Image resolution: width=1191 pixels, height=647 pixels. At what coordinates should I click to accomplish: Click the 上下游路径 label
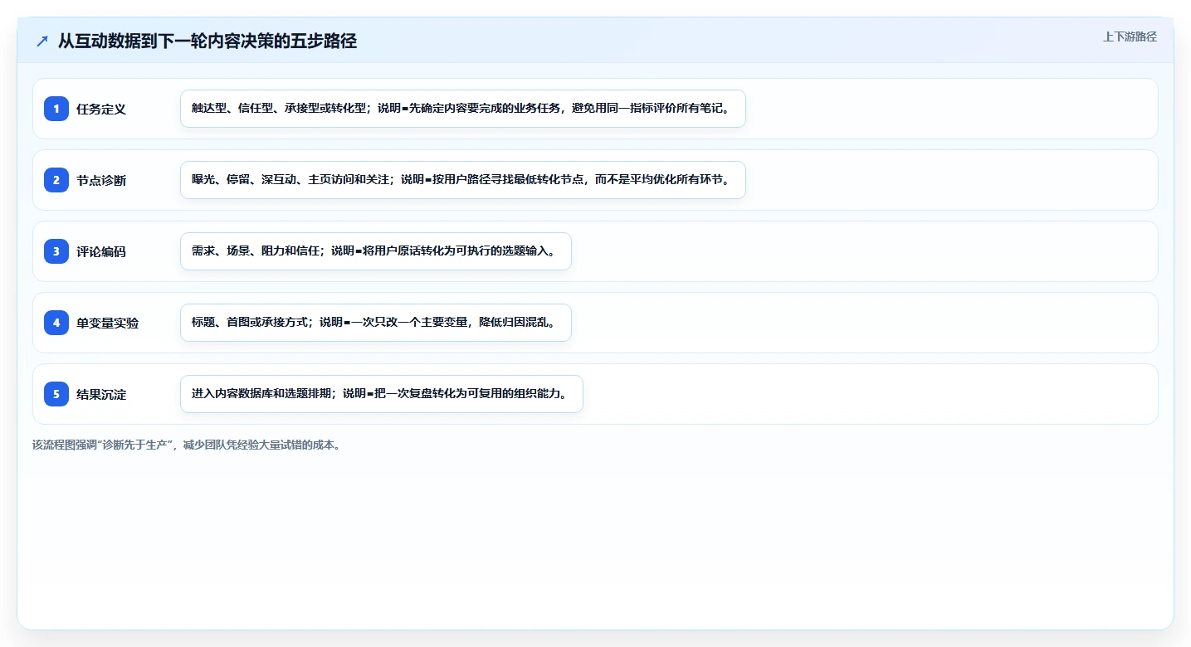[x=1130, y=36]
